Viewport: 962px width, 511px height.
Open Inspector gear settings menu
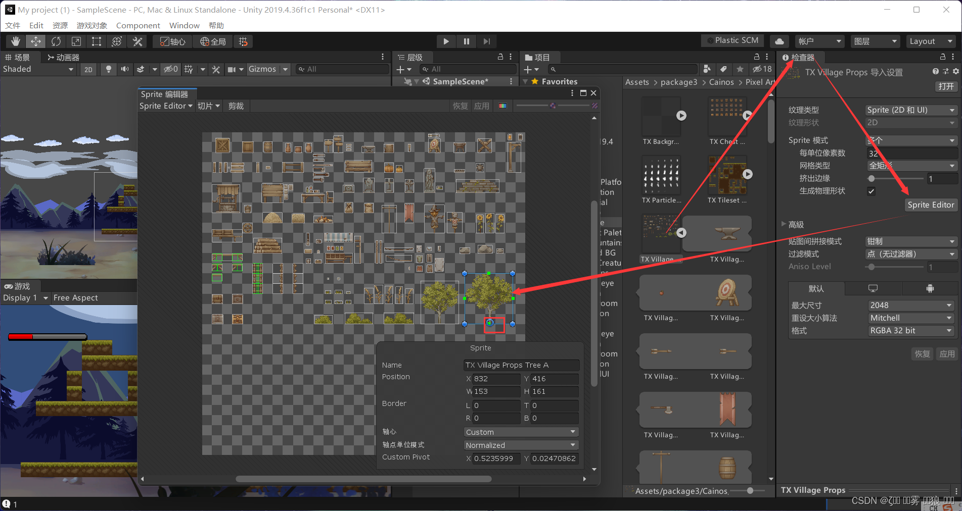click(955, 72)
